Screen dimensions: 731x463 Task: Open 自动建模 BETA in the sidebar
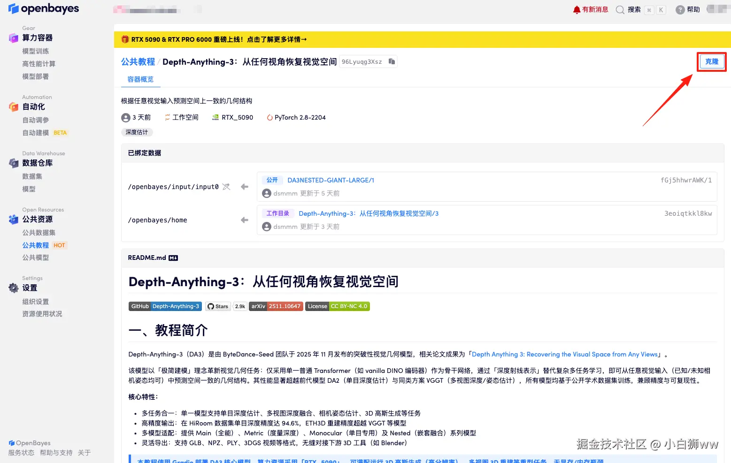(45, 133)
